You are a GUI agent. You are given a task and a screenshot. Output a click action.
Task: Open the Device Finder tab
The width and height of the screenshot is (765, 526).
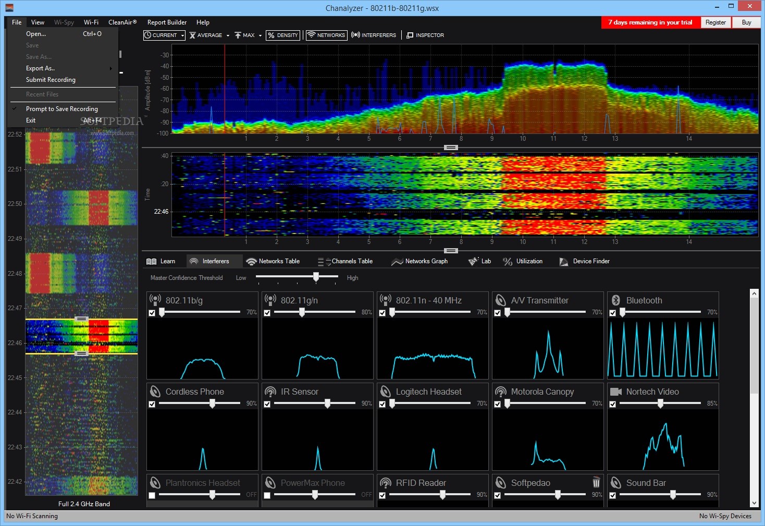[584, 261]
